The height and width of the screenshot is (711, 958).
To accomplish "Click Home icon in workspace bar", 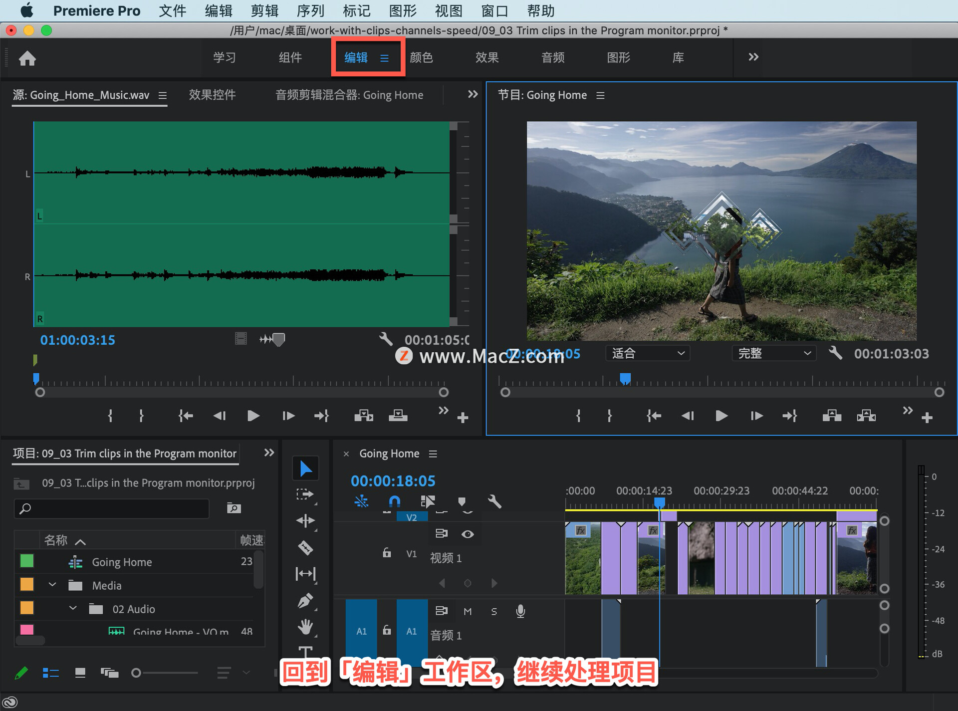I will [x=27, y=58].
